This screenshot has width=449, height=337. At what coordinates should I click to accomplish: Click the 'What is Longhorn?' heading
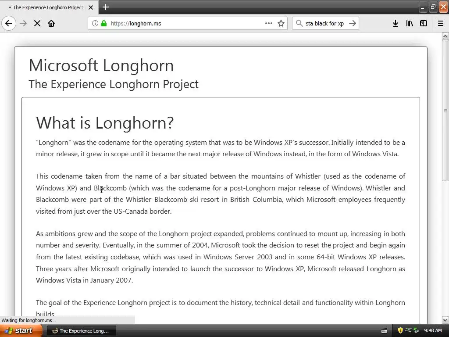(105, 123)
